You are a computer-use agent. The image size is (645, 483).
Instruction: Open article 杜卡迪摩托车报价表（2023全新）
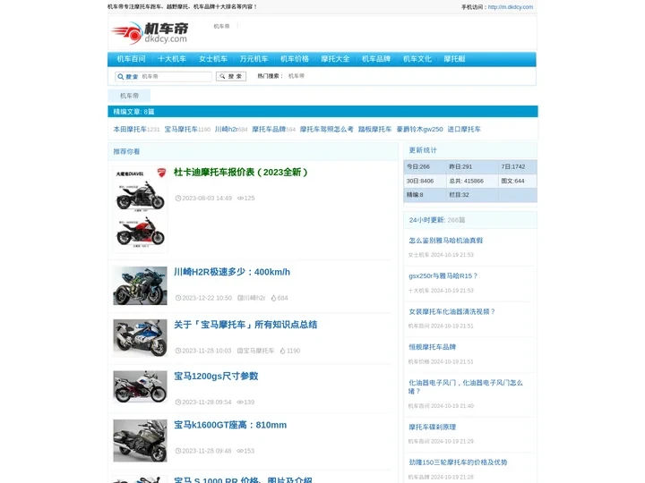pos(240,173)
